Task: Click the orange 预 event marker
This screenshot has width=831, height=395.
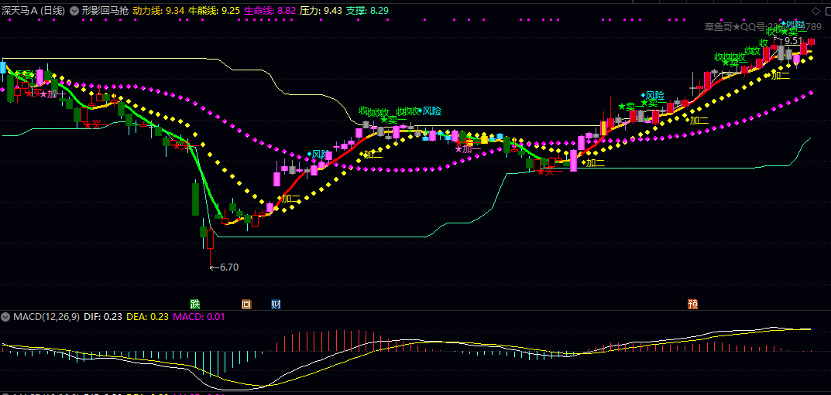Action: [x=693, y=305]
